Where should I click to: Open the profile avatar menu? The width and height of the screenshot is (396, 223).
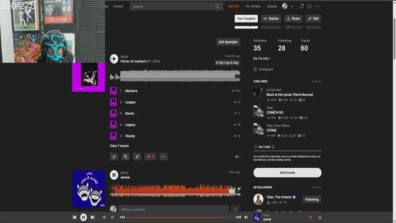tap(285, 6)
